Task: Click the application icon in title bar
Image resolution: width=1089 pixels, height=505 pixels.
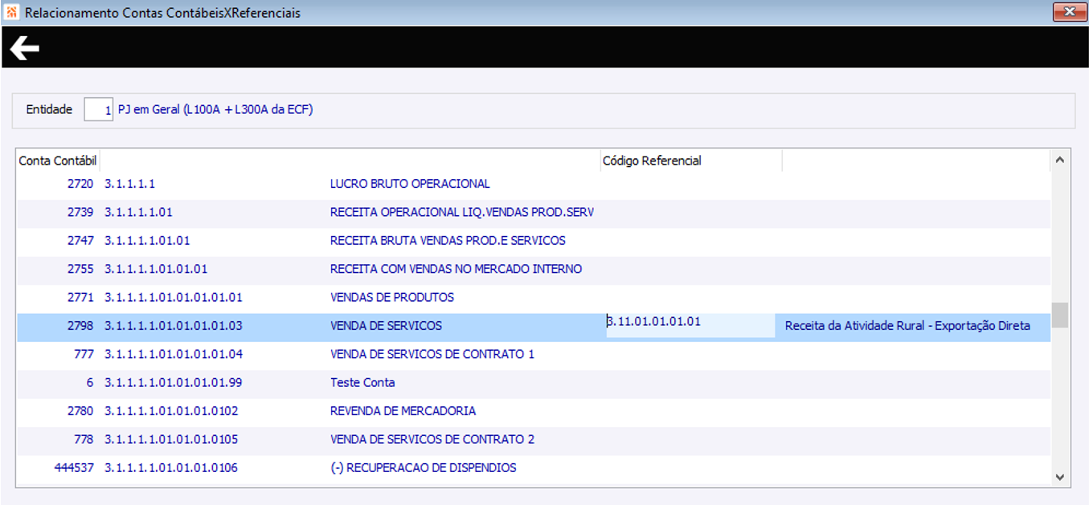Action: [x=12, y=12]
